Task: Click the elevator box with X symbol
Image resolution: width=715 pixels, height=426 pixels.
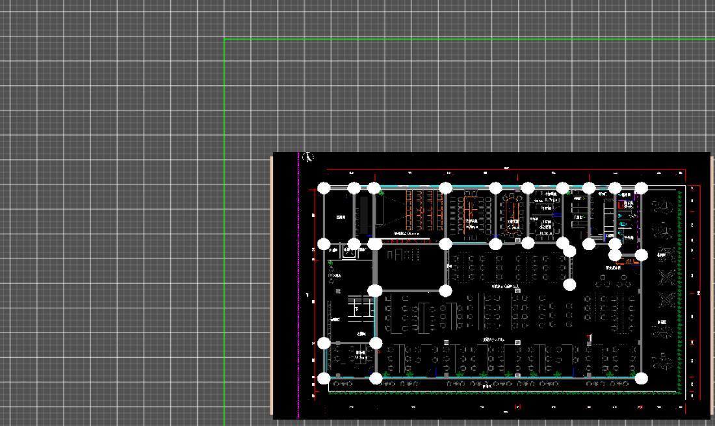Action: [x=350, y=253]
